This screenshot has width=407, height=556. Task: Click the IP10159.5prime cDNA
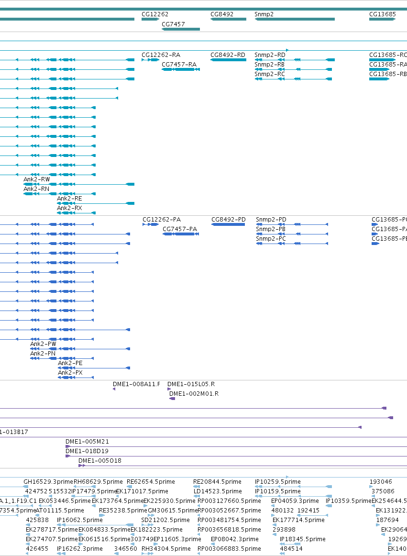(x=293, y=496)
